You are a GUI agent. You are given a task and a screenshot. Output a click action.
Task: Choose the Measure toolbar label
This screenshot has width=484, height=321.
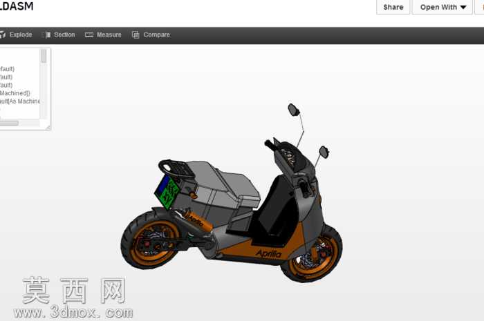coord(109,35)
